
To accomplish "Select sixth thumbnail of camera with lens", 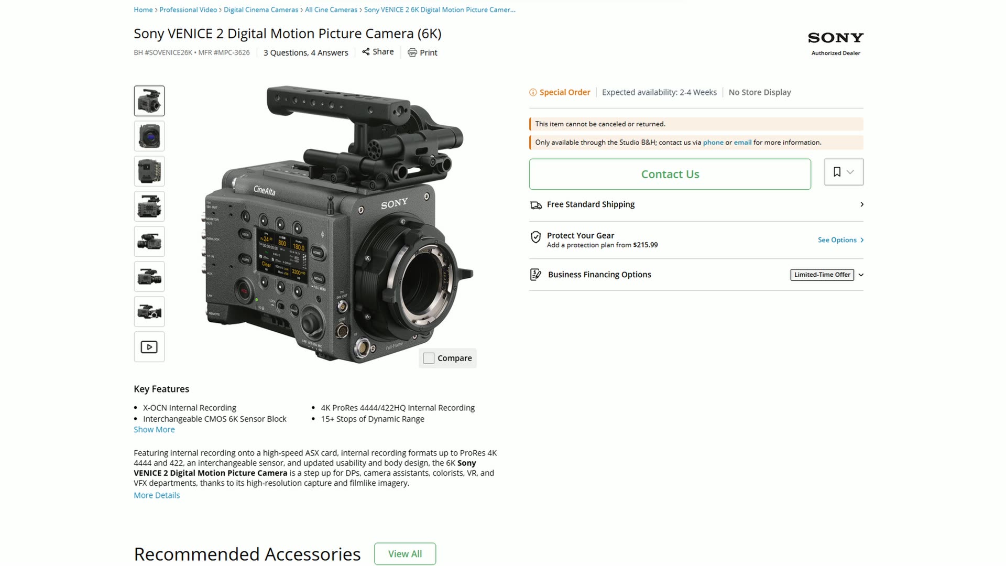I will click(149, 277).
